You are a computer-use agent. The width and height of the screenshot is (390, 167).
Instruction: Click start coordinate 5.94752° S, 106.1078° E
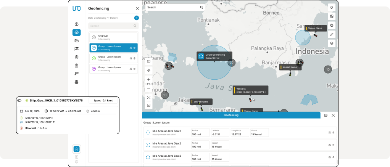39,118
